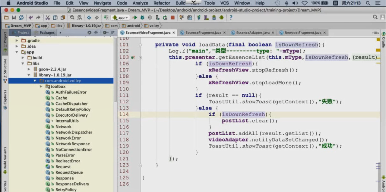This screenshot has height=192, width=386.
Task: Run the app with green play icon
Action: 135,18
